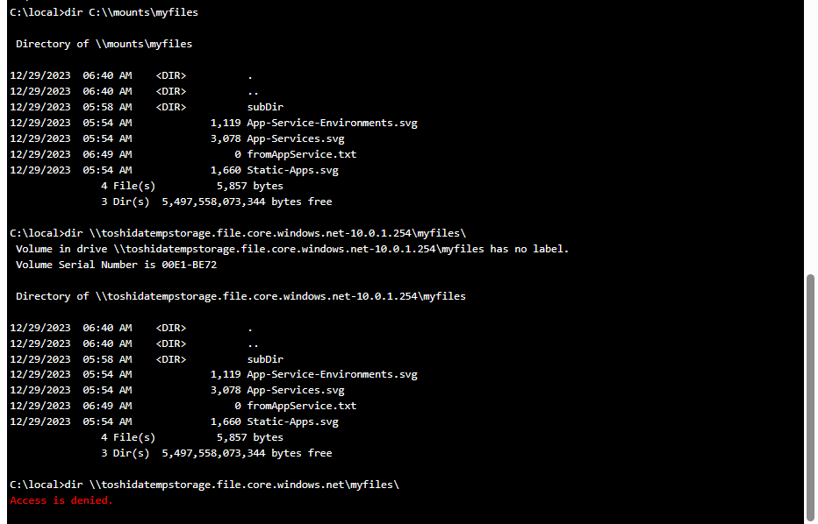The height and width of the screenshot is (524, 818).
Task: Click the "dir C:\\mounts\myfiles" command line
Action: coord(104,12)
